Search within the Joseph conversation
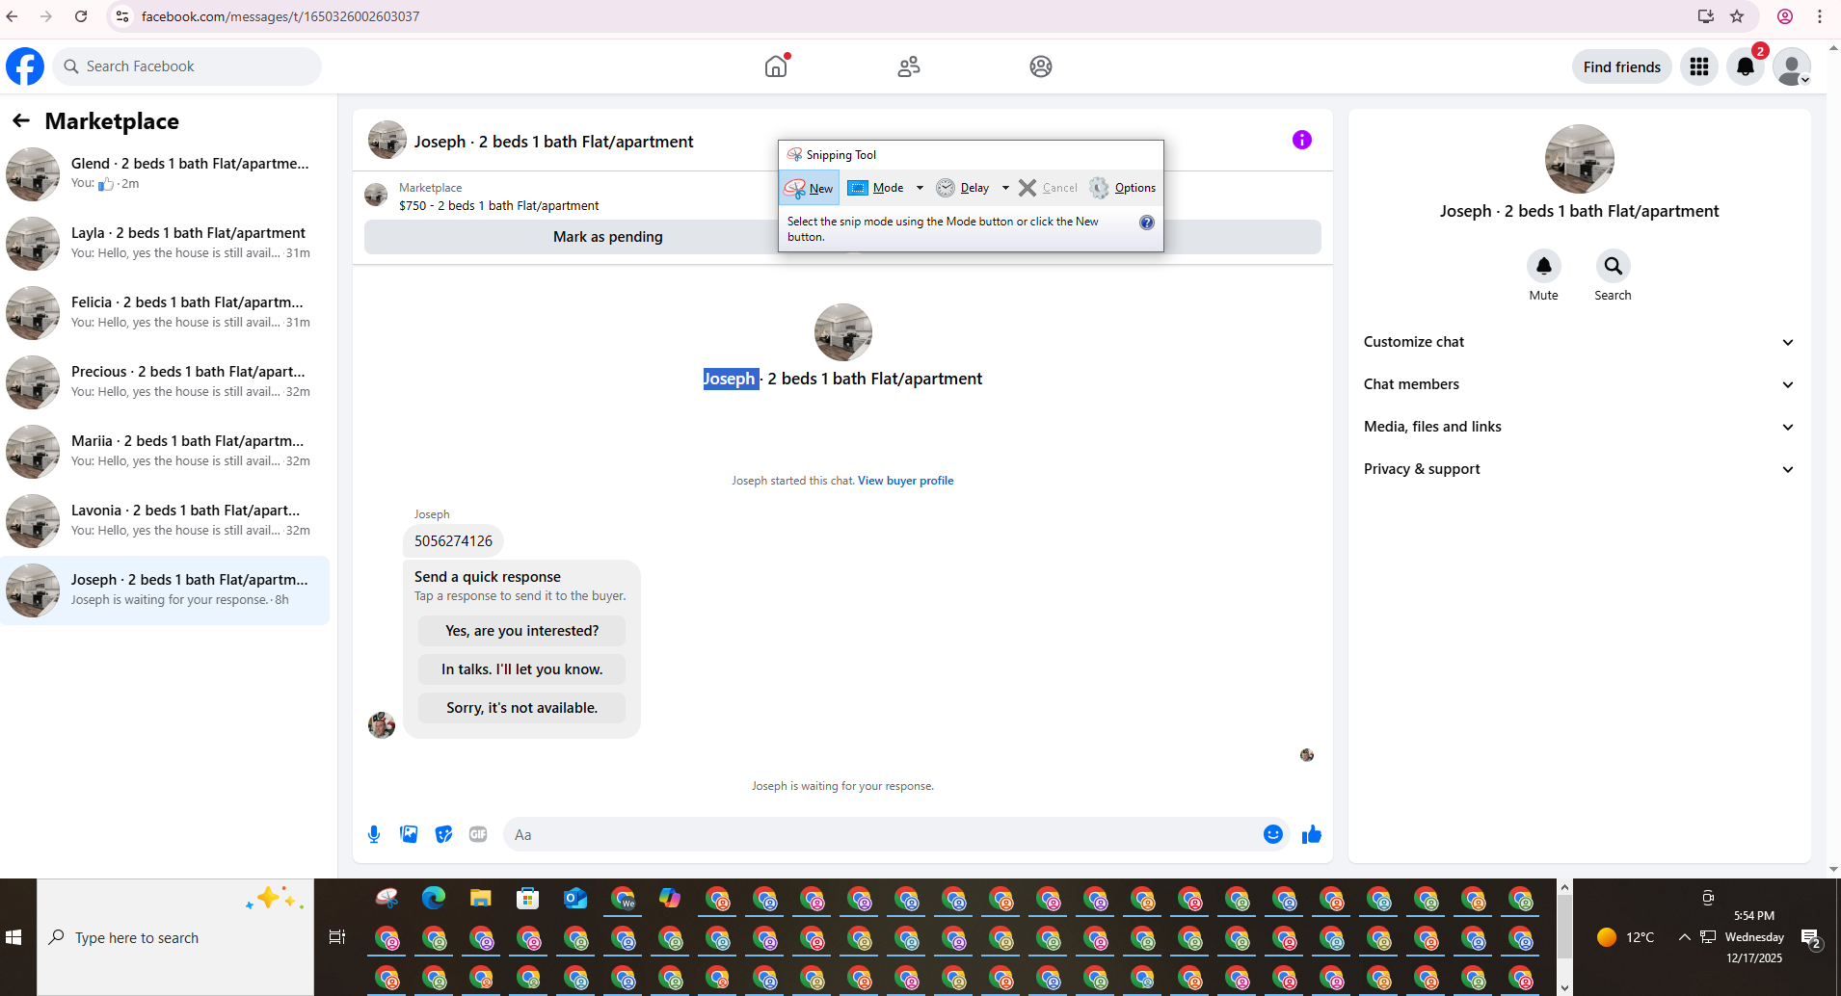 pos(1614,266)
